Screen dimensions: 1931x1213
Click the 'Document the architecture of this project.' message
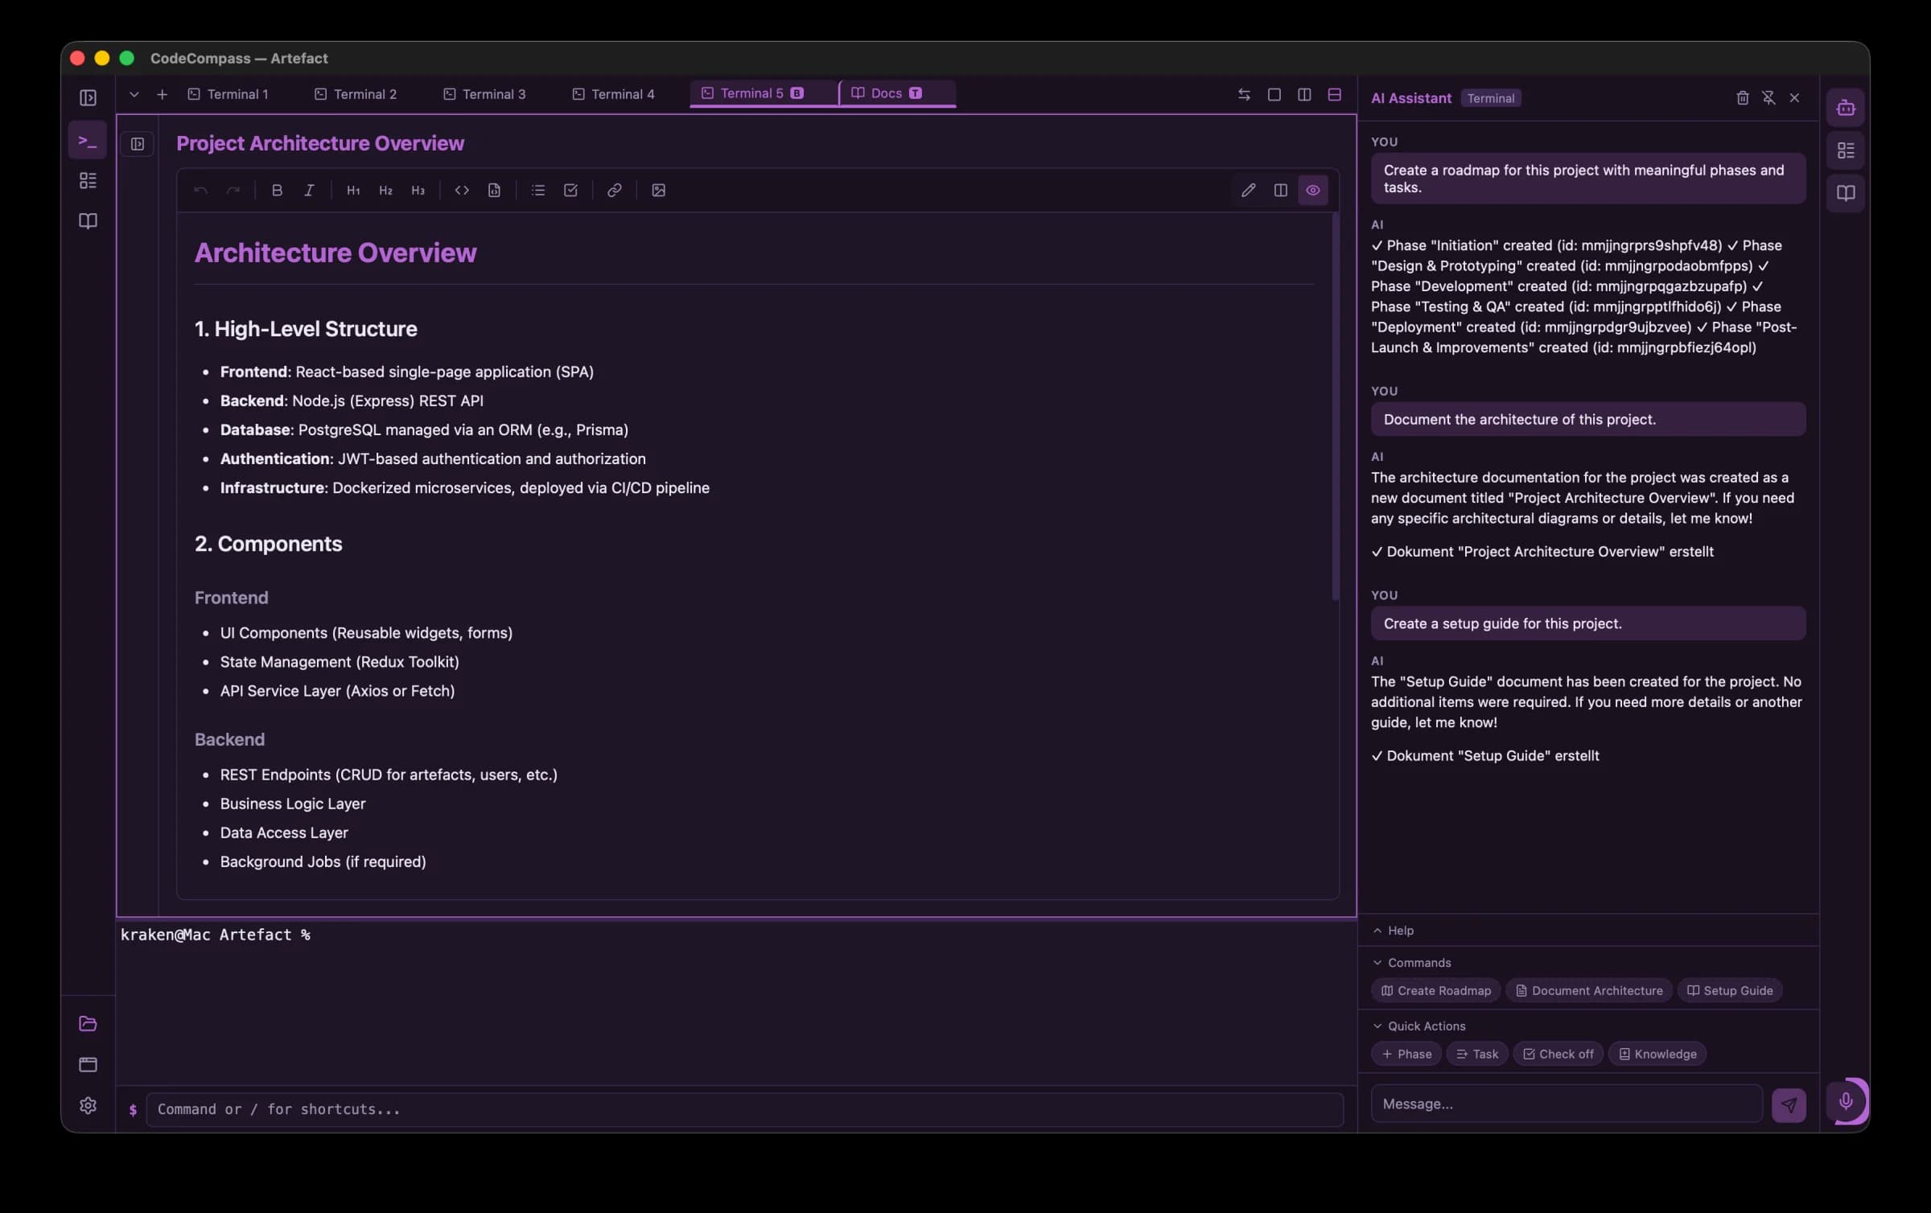[1588, 420]
